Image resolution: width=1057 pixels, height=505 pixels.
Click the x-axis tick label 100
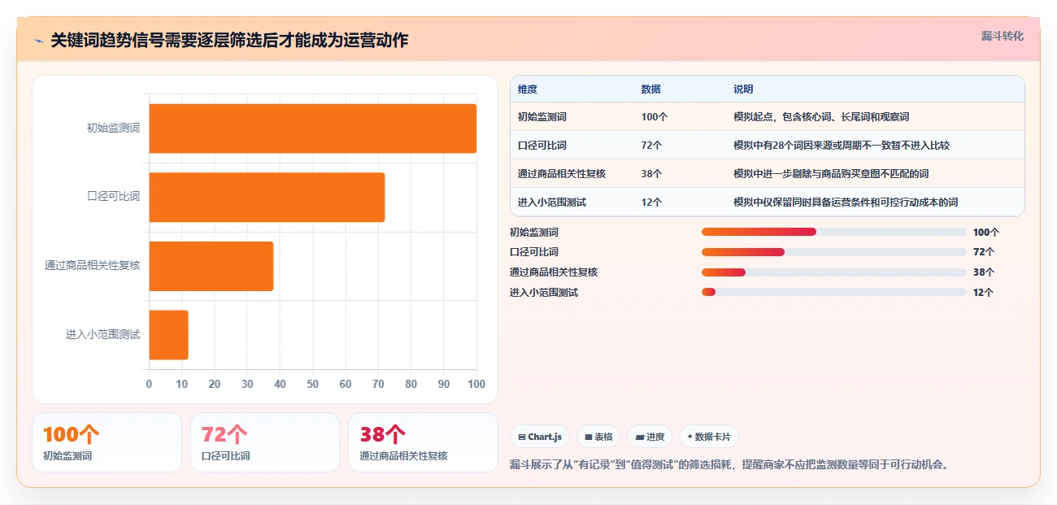476,384
